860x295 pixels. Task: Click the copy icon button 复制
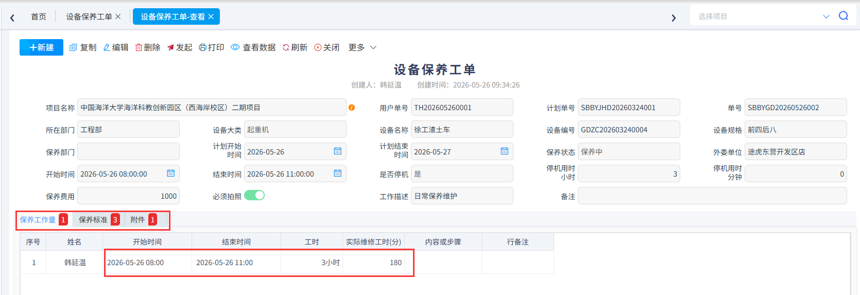point(83,47)
